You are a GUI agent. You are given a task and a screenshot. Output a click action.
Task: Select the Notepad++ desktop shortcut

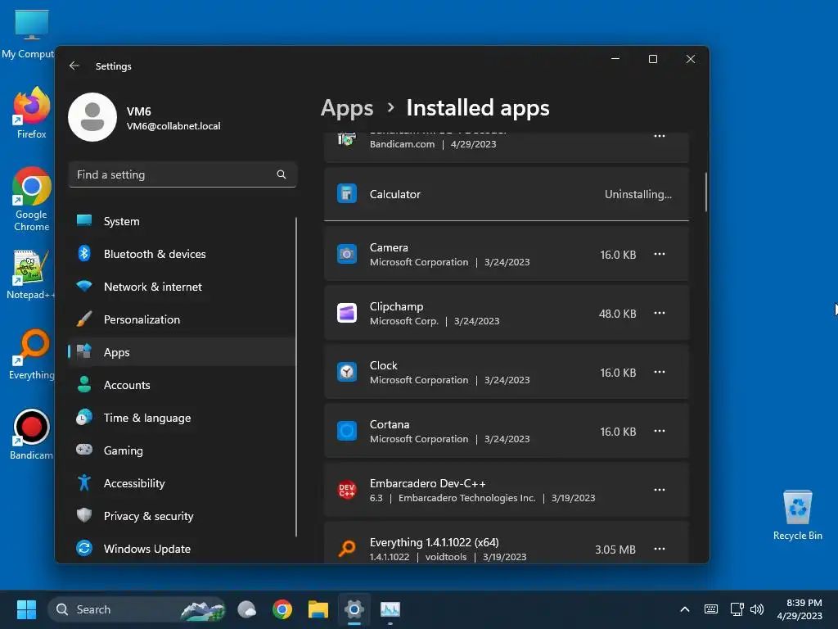[30, 275]
